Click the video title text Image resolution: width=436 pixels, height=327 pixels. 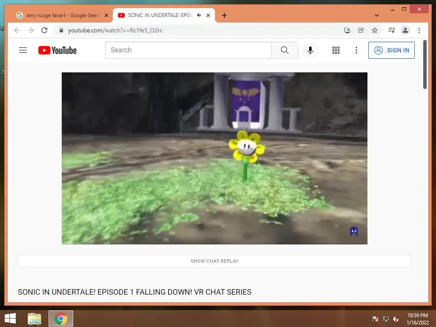click(x=135, y=292)
